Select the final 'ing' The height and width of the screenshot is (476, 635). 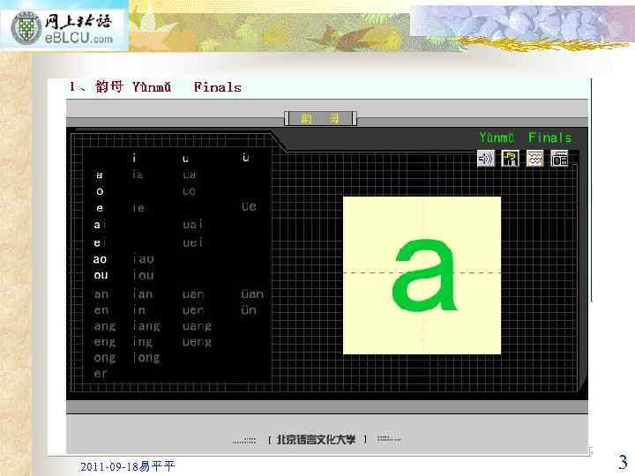tap(143, 343)
